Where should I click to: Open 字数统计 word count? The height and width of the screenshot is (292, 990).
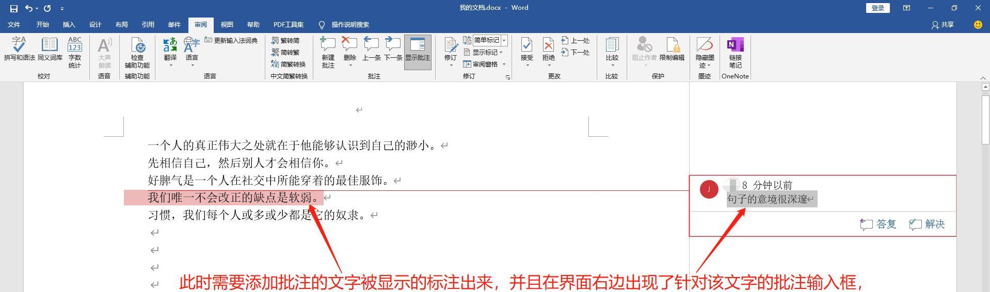pyautogui.click(x=75, y=52)
